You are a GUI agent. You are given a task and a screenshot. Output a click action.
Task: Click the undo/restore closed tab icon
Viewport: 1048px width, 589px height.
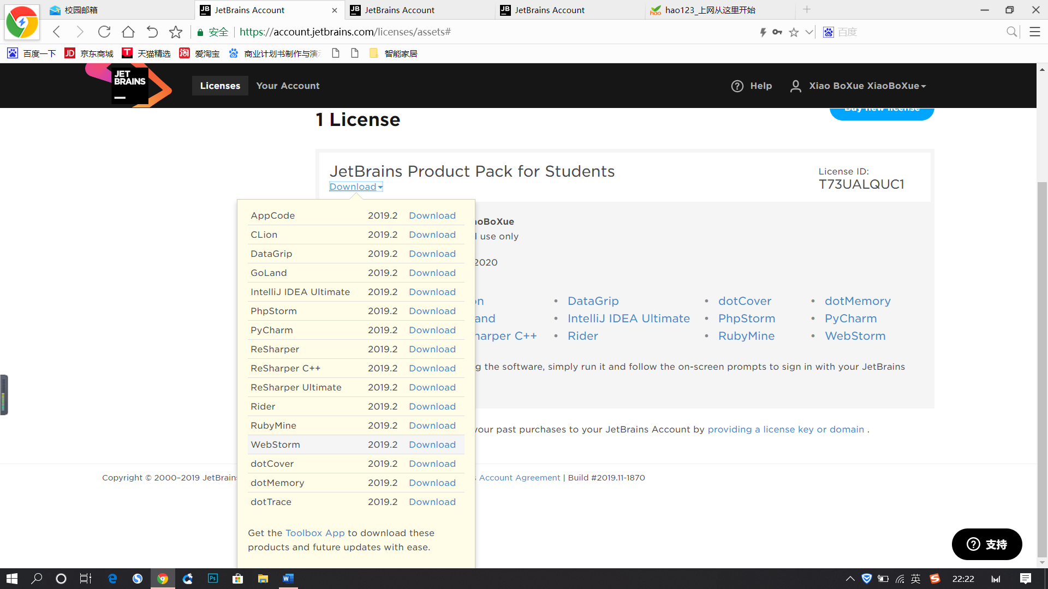(x=152, y=32)
